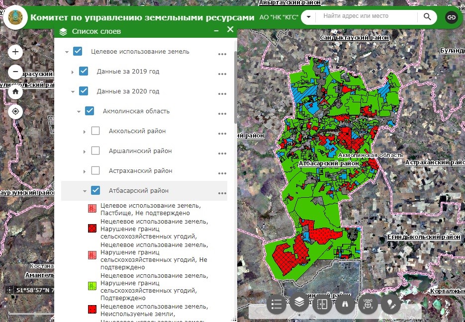Open options for Акмолинская область layer

(x=222, y=114)
